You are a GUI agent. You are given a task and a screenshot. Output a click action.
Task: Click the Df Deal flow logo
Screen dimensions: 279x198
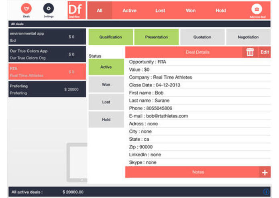(77, 10)
